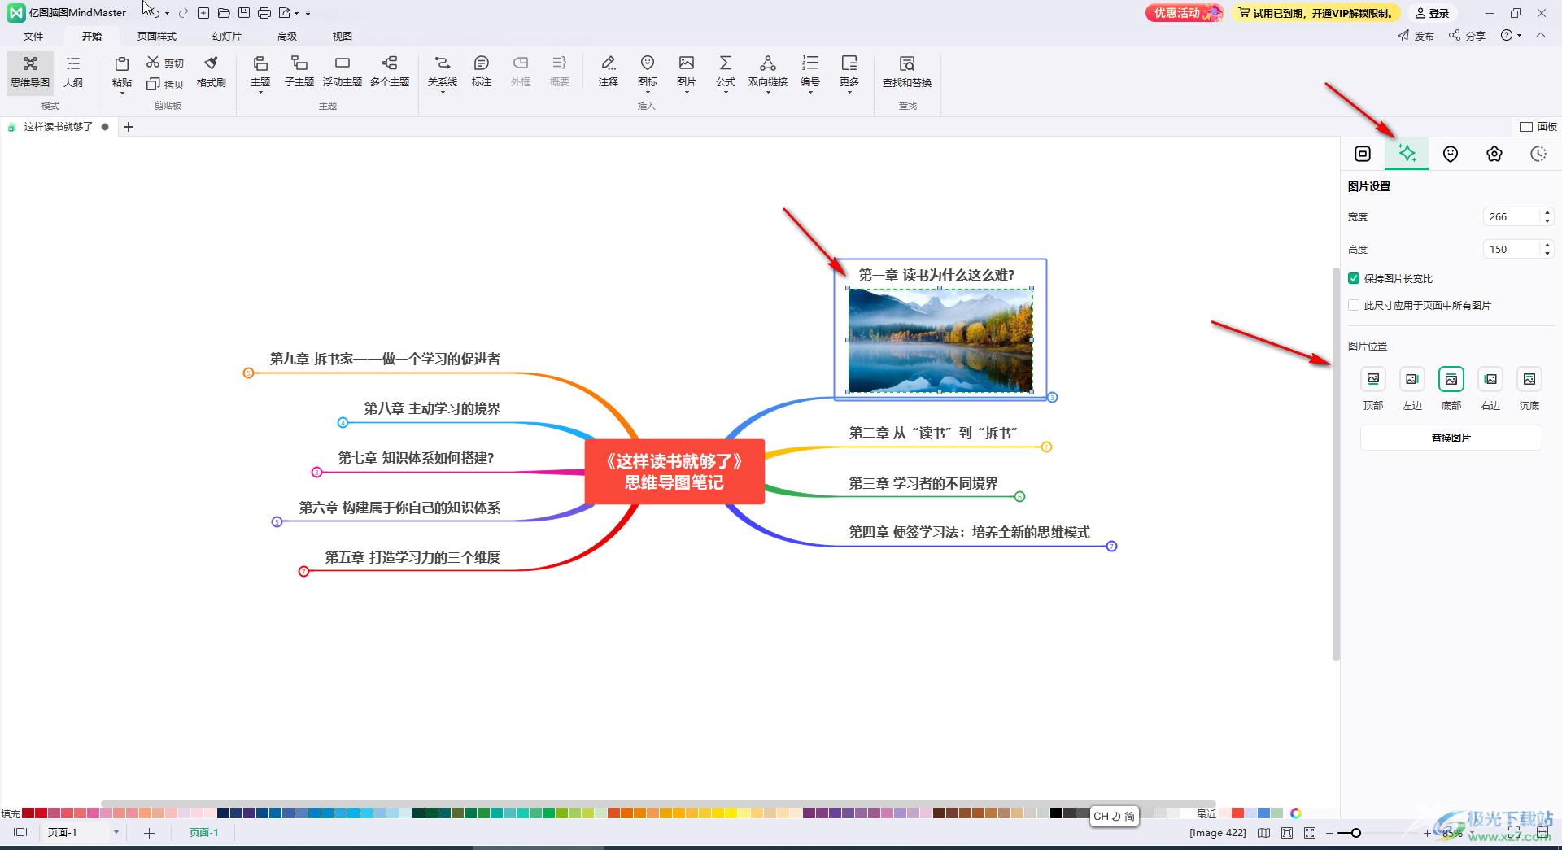
Task: Enable apply size to all images
Action: (x=1354, y=305)
